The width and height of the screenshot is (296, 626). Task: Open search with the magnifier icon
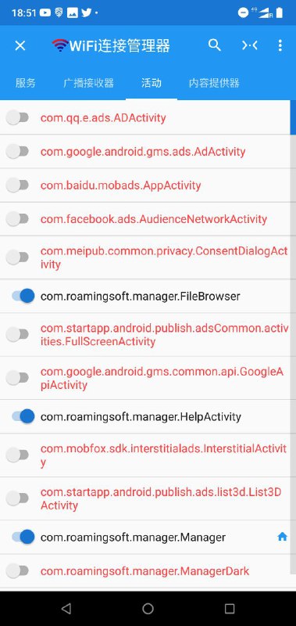214,45
